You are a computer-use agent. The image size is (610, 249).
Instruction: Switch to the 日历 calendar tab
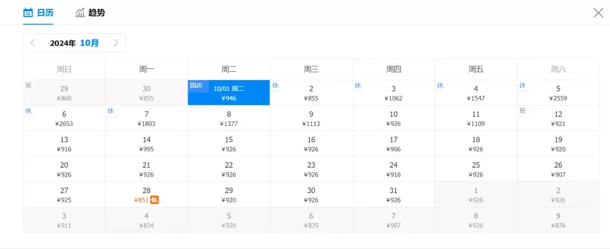coord(38,13)
